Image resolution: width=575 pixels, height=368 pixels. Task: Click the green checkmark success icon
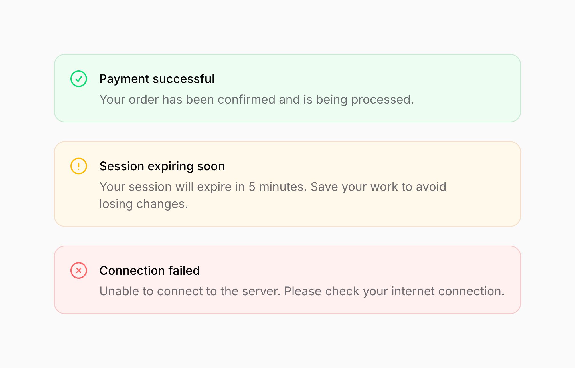coord(79,79)
